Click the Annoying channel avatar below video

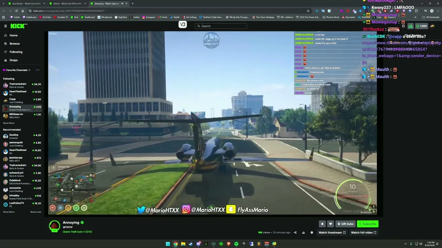click(x=54, y=226)
